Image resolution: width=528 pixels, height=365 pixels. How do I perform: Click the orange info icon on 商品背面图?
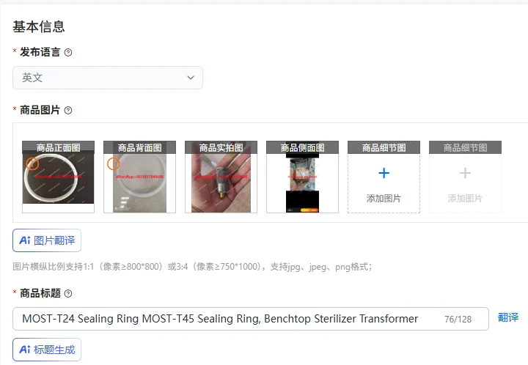(x=114, y=164)
